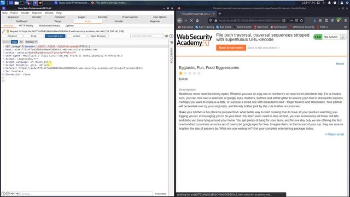Open Action menu button
Screen dimensions: 350x197
pyautogui.click(x=77, y=36)
